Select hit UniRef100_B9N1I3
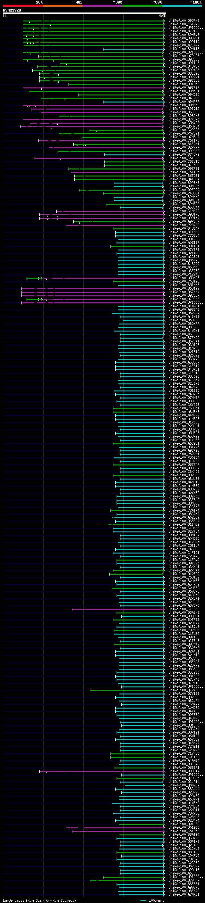This screenshot has height=903, width=205. [184, 49]
